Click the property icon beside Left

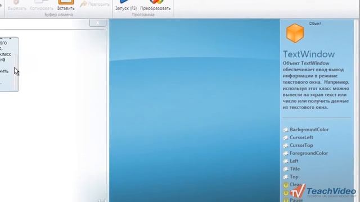[286, 161]
